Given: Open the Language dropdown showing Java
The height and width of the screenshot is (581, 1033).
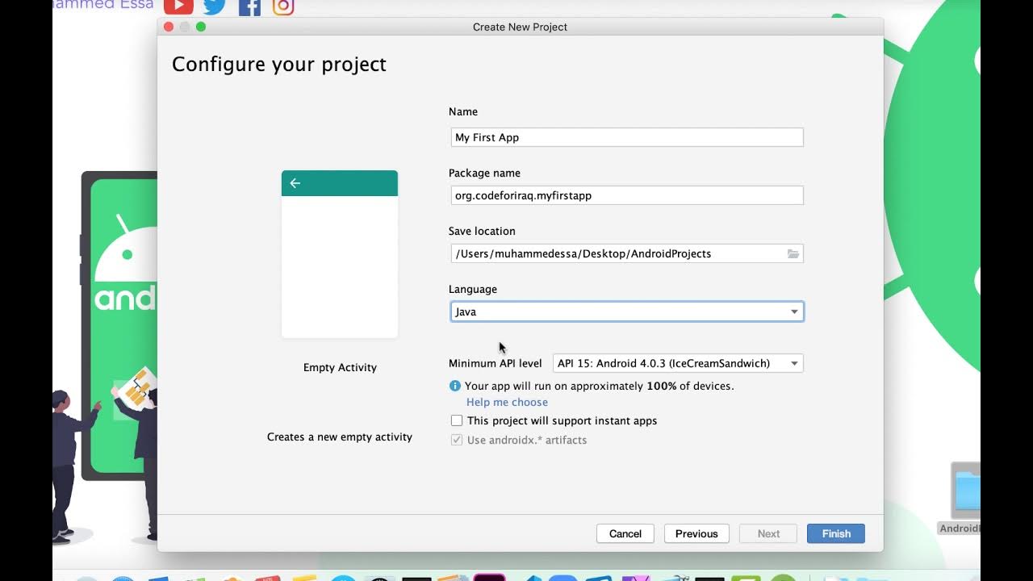Looking at the screenshot, I should point(627,311).
